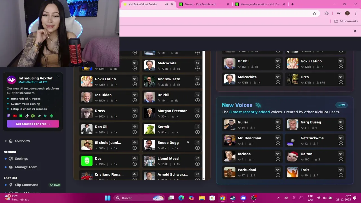Viewport: 361px width, 203px height.
Task: Preview the Gary Busey voice
Action: point(341,122)
